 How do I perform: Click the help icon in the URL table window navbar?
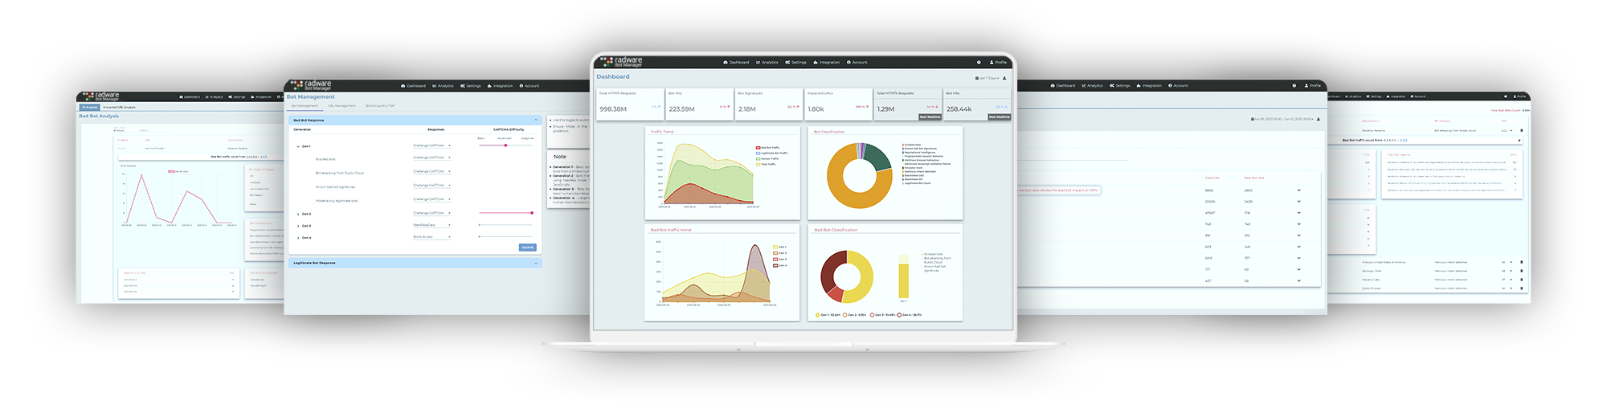[x=1294, y=85]
